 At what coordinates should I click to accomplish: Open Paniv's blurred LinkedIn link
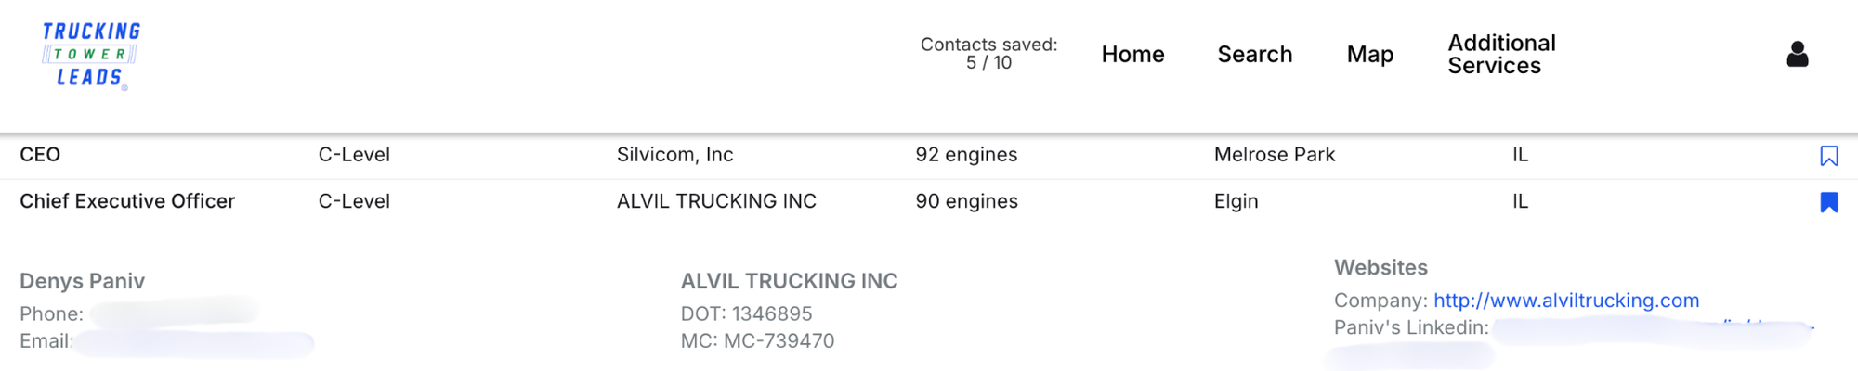1652,329
